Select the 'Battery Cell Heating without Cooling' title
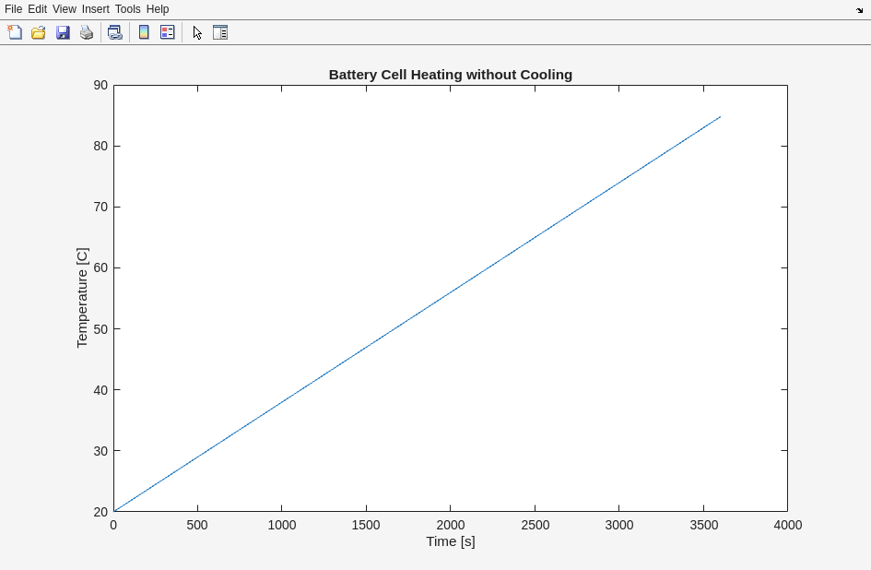Viewport: 871px width, 570px height. pos(450,75)
